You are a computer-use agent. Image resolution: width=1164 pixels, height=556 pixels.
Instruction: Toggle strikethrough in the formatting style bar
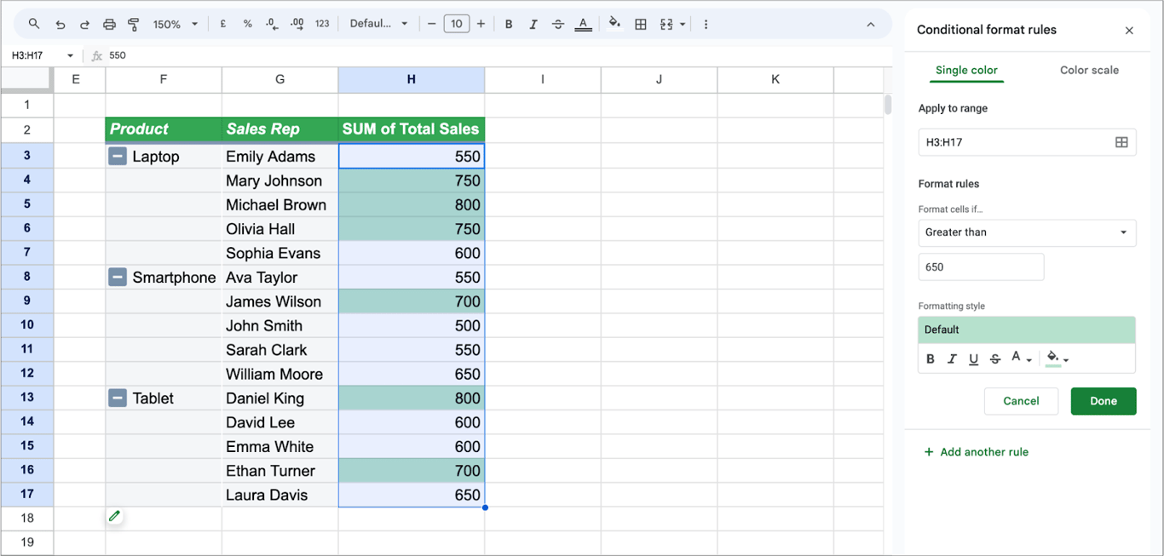(994, 358)
